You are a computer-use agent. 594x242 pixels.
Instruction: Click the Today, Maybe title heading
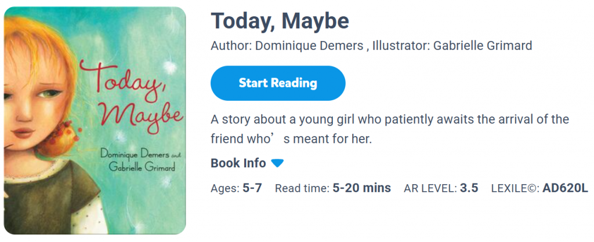coord(280,21)
